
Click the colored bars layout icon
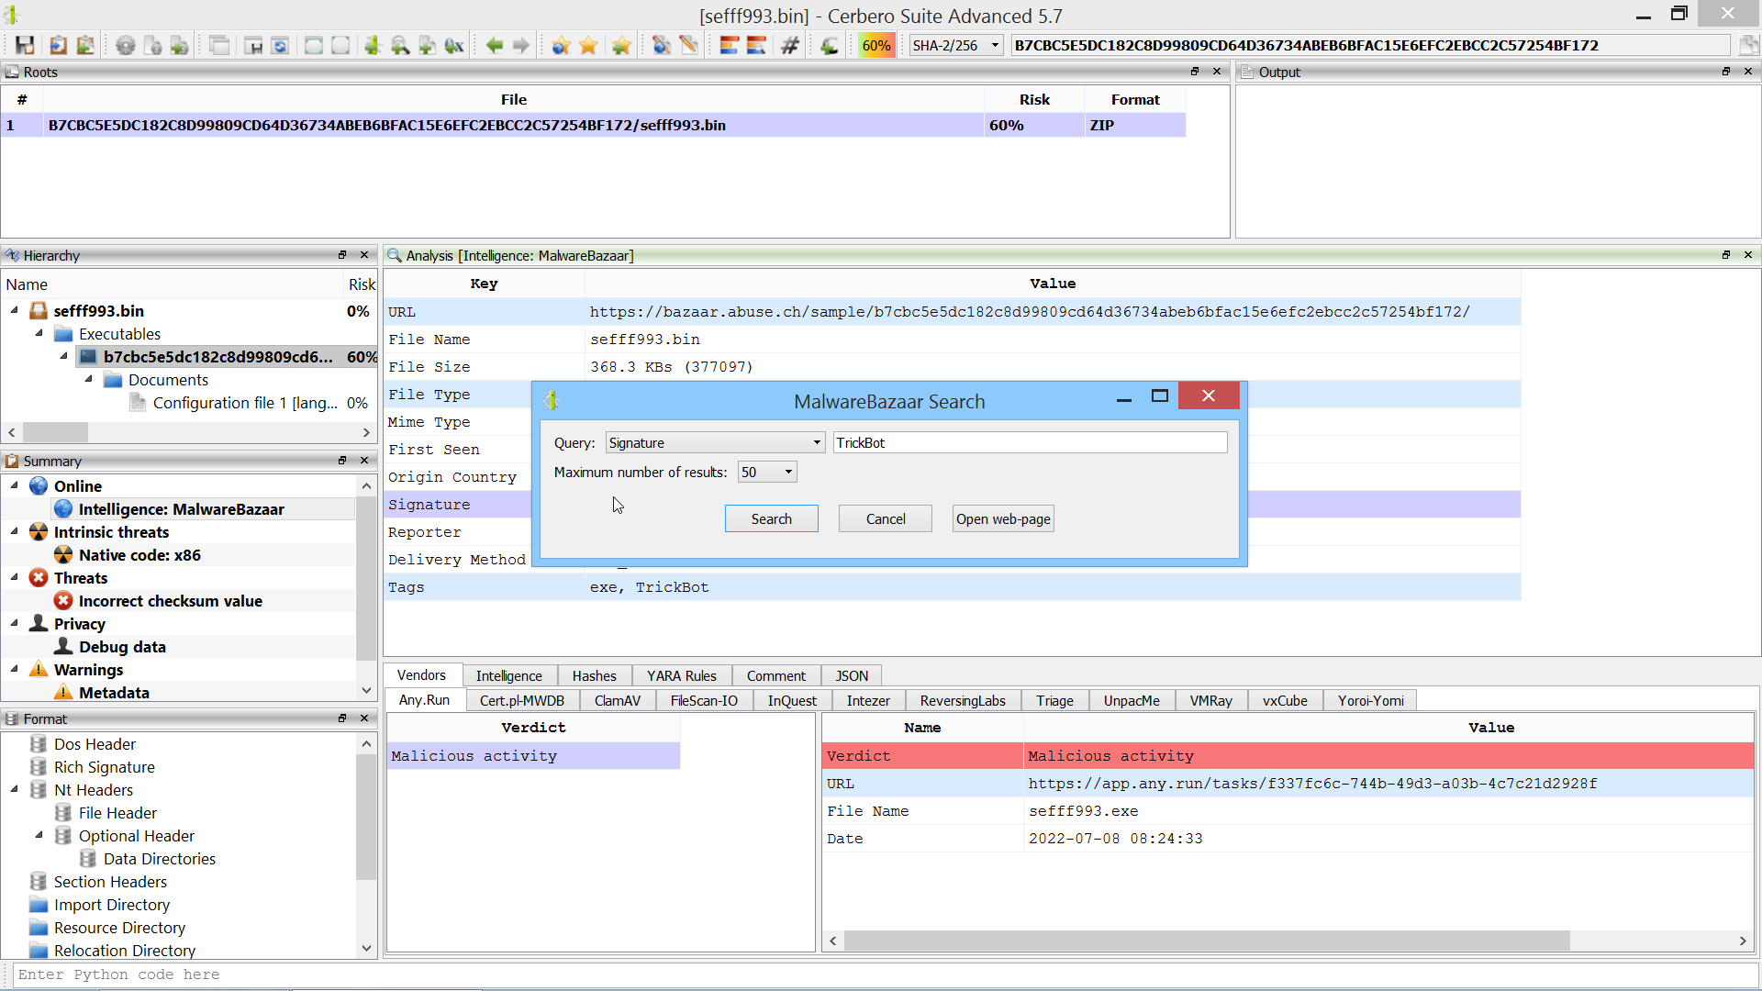click(x=730, y=45)
